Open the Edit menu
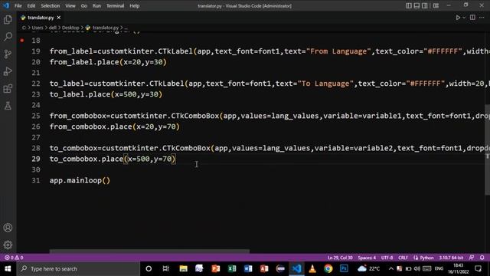 pos(31,5)
